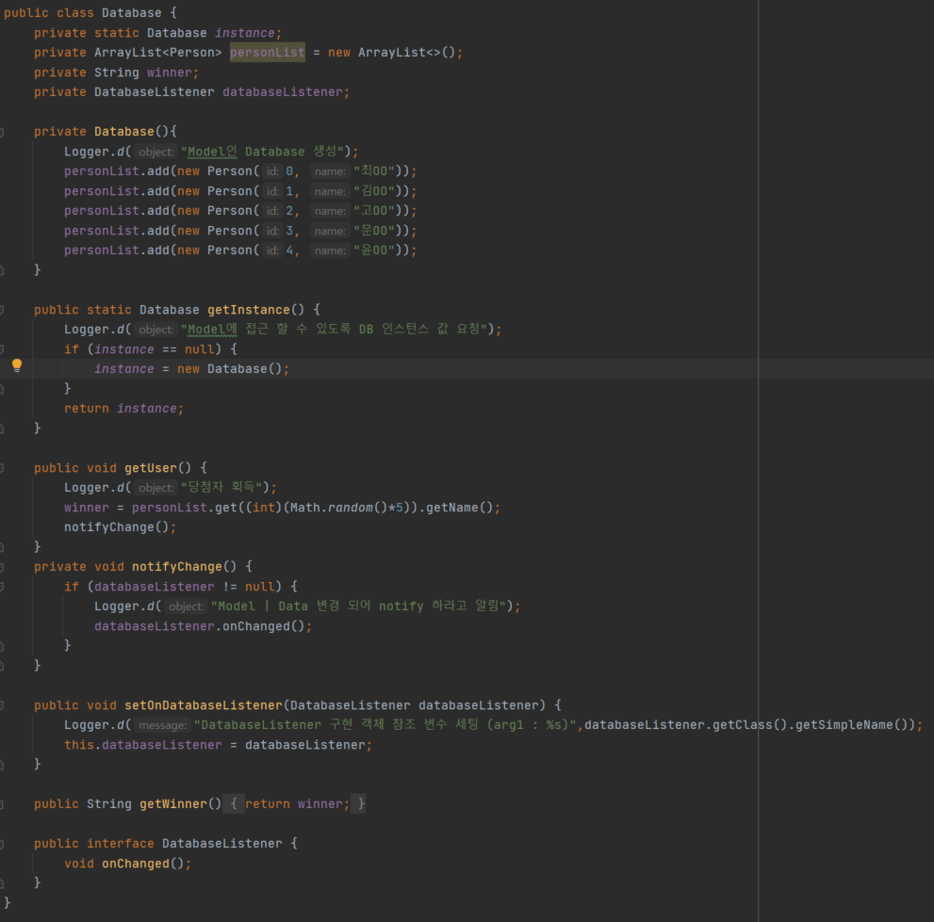Screen dimensions: 934x922
Task: Click ArrayList<Person> type in field declaration
Action: click(157, 53)
